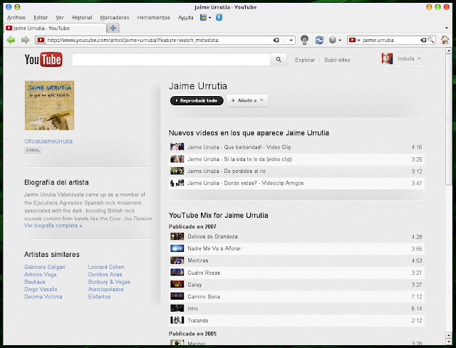456x348 pixels.
Task: Open the address bar history dropdown arrow
Action: [x=291, y=40]
